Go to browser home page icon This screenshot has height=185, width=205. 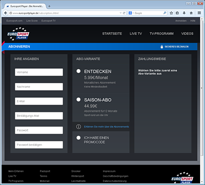point(191,13)
